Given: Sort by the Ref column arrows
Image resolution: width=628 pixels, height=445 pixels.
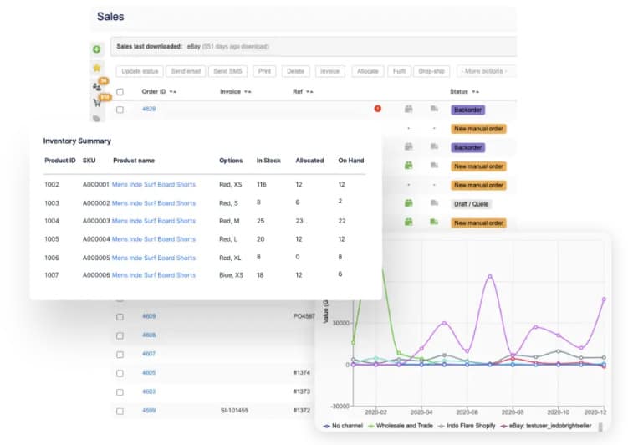Looking at the screenshot, I should coord(309,92).
